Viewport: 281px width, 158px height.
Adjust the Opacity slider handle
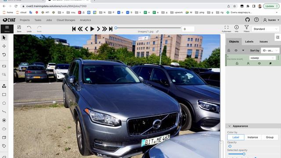[230, 146]
